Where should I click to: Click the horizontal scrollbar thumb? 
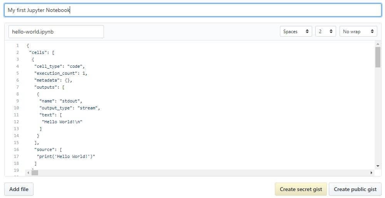[x=35, y=173]
